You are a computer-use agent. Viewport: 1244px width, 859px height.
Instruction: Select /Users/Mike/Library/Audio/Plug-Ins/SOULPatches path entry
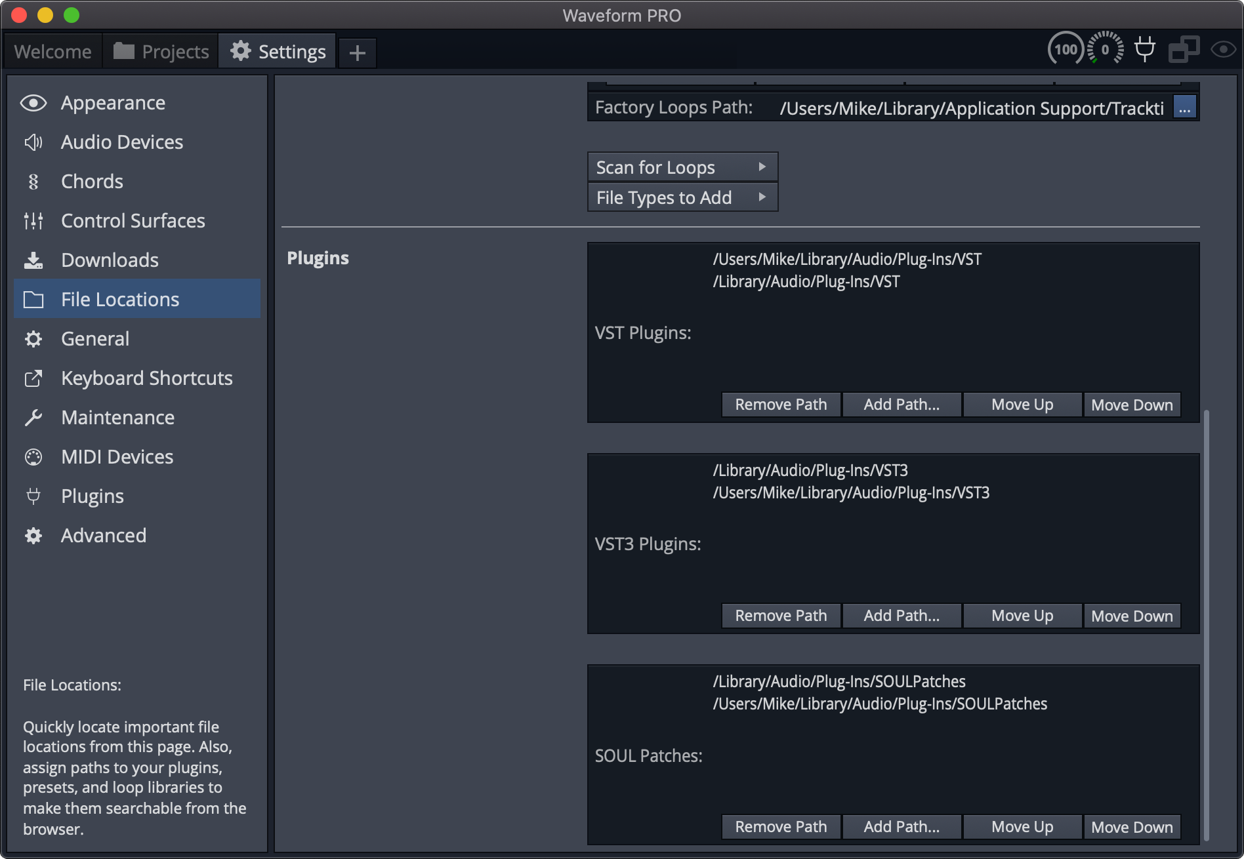[880, 704]
